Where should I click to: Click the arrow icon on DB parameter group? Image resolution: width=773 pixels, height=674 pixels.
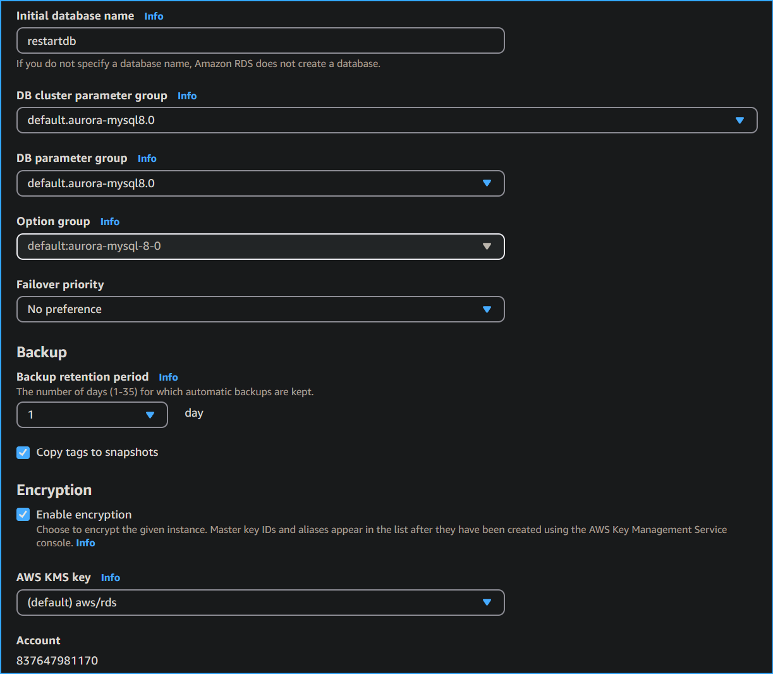(x=487, y=183)
